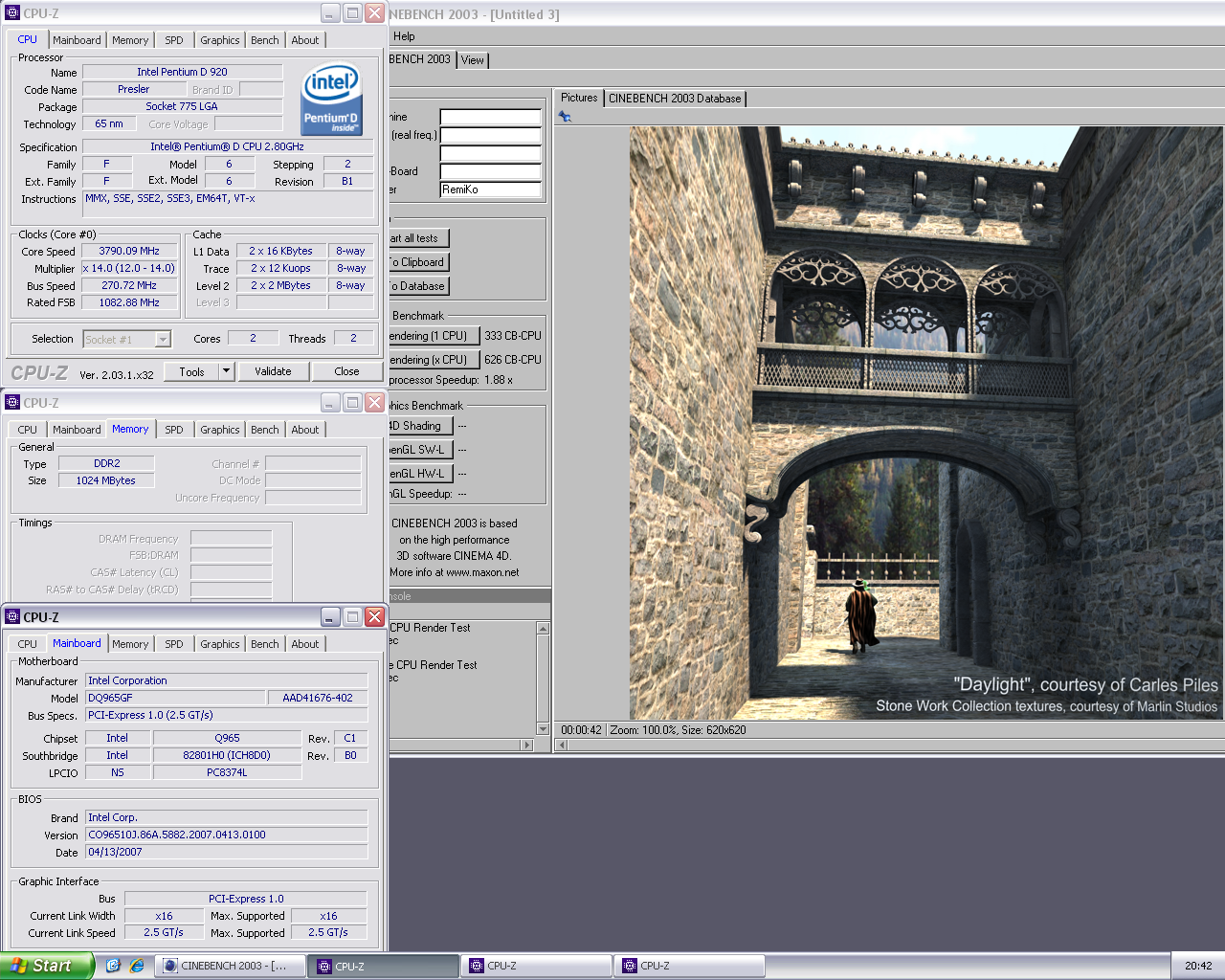1225x980 pixels.
Task: Open About tab in CPU-Z processor window
Action: (x=305, y=40)
